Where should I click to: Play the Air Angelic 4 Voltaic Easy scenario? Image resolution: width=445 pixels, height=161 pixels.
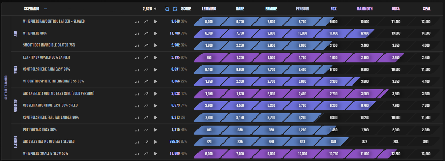click(x=156, y=94)
